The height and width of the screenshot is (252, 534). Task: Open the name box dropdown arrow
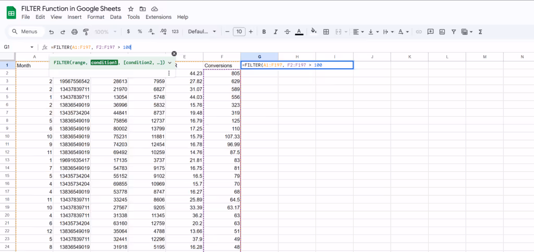click(32, 47)
